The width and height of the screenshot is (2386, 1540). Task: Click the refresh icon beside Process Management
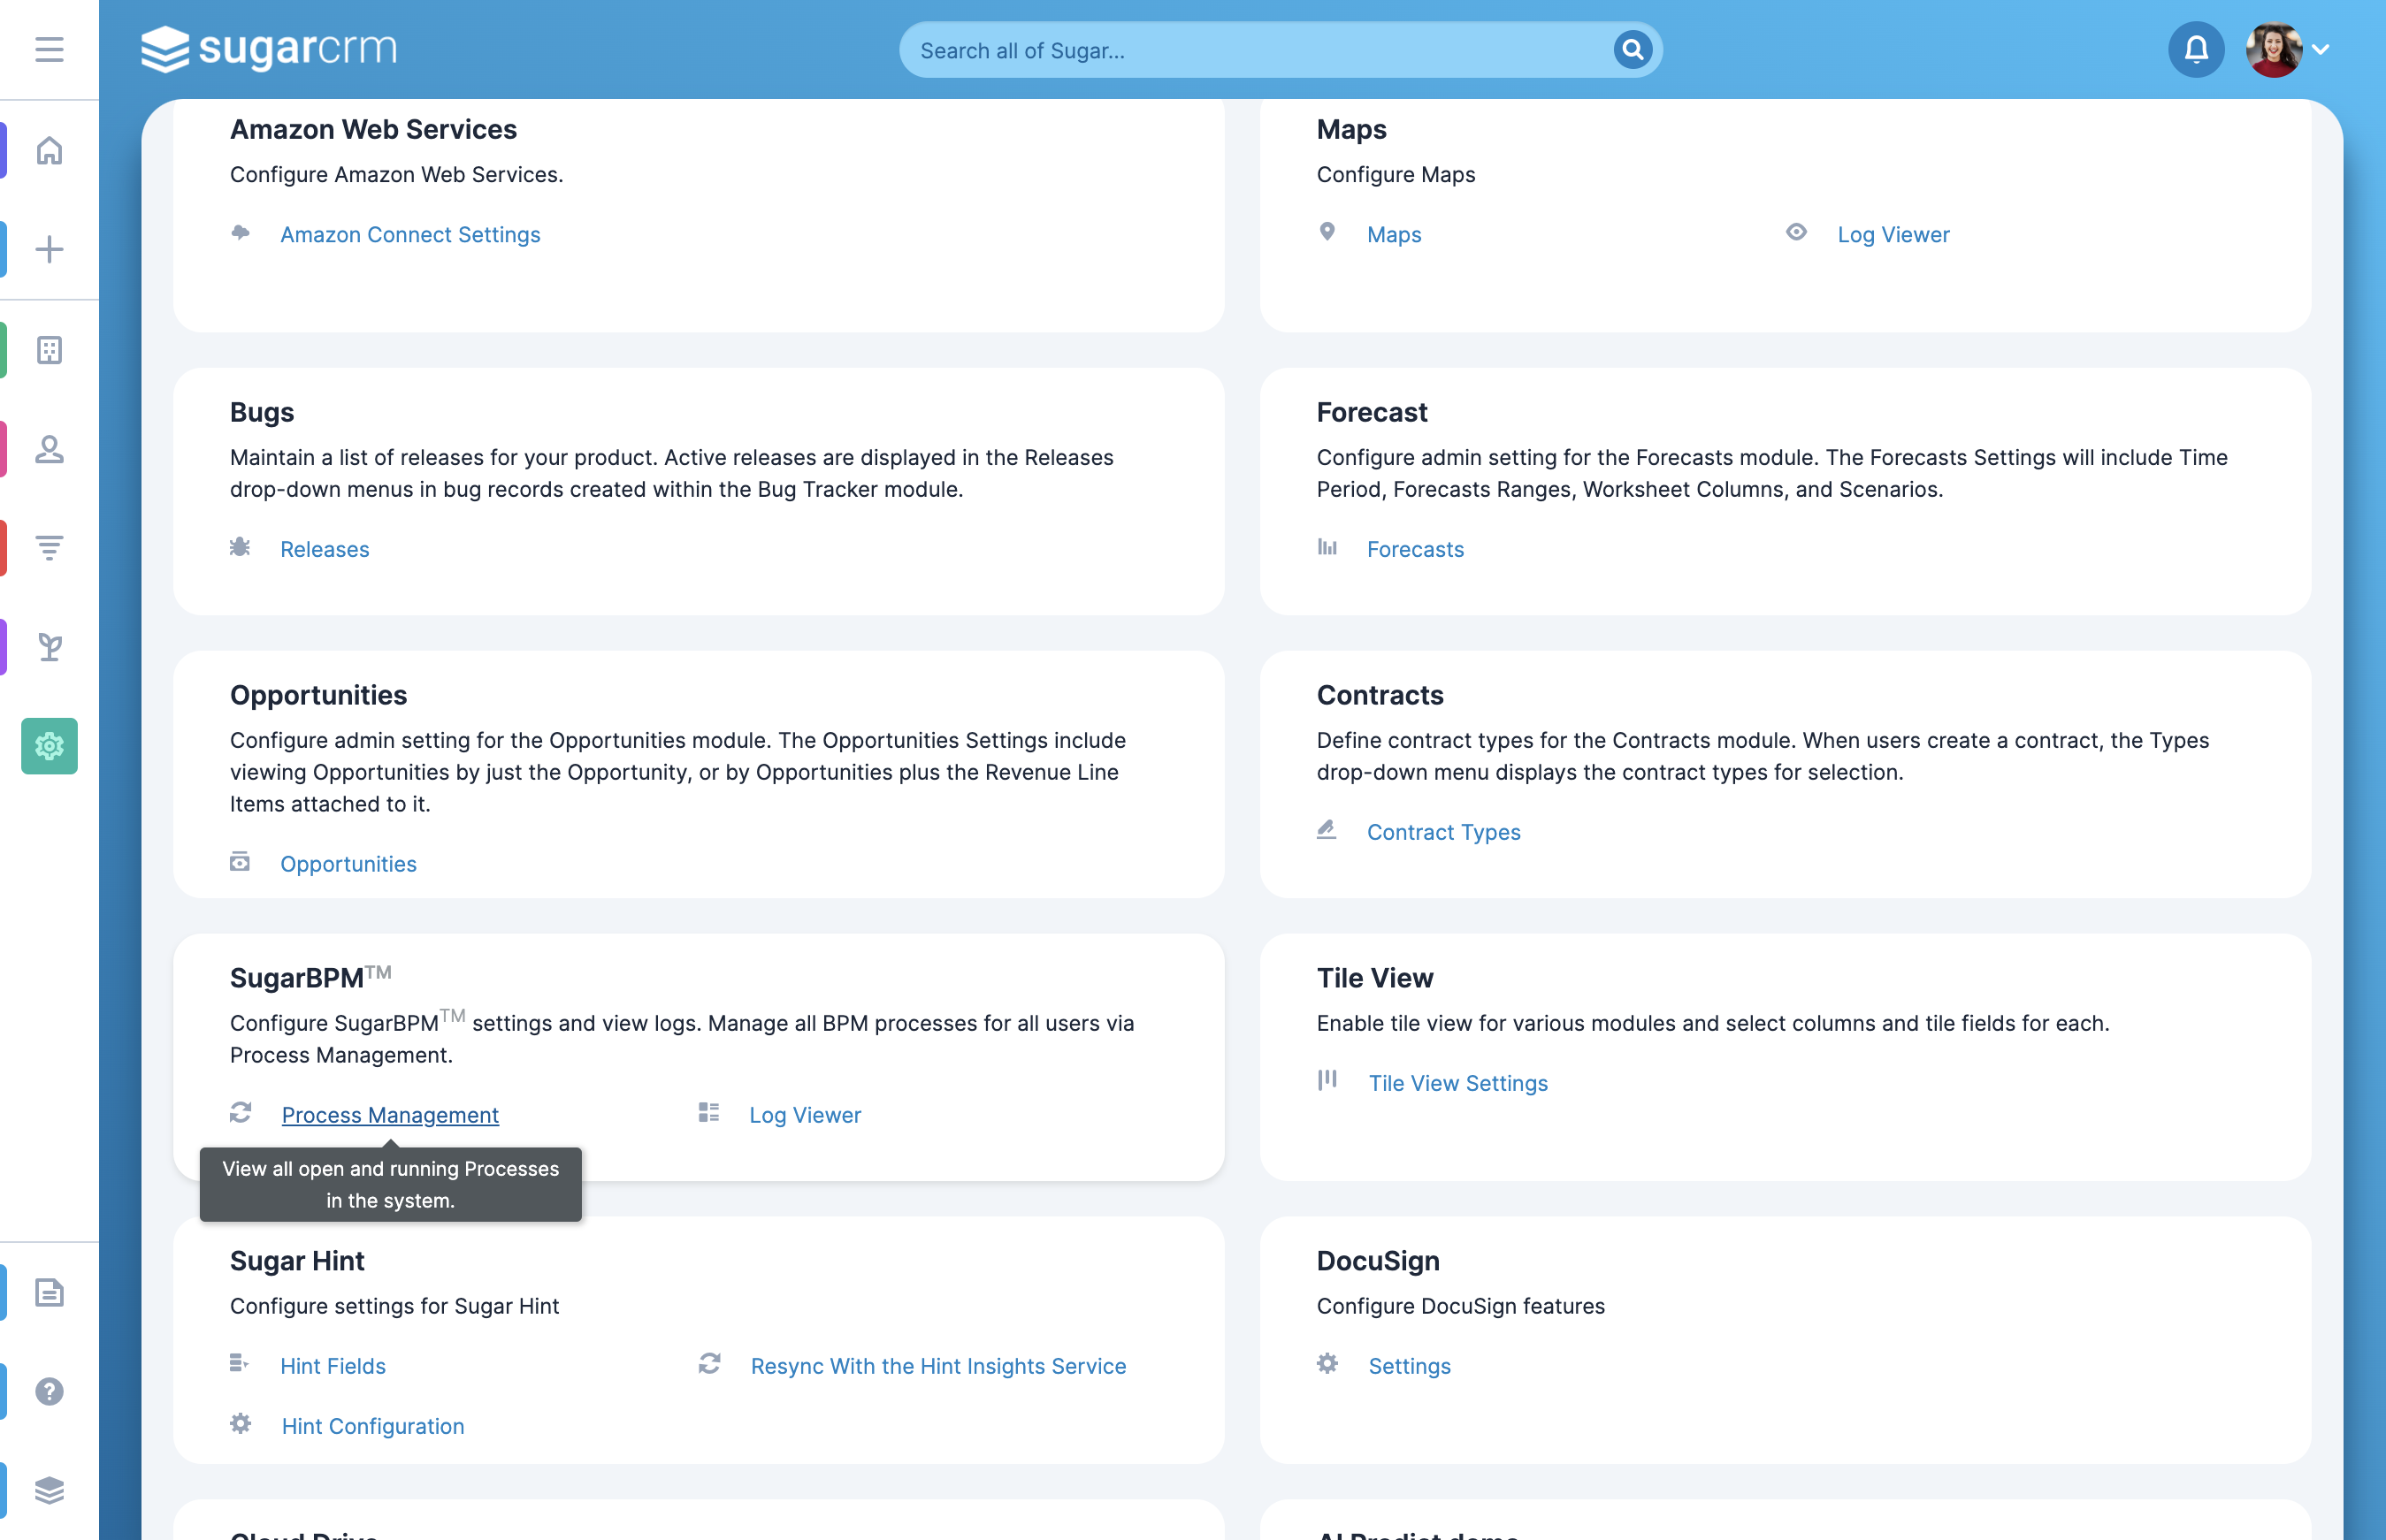(x=240, y=1113)
